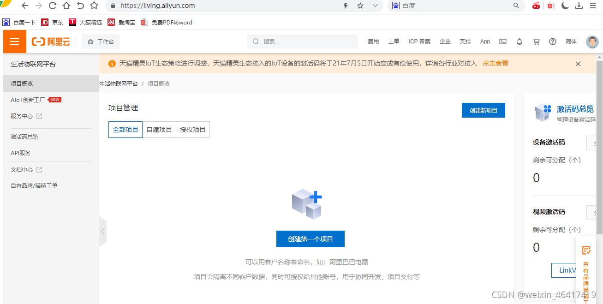
Task: Open the 支持 menu
Action: coord(466,42)
